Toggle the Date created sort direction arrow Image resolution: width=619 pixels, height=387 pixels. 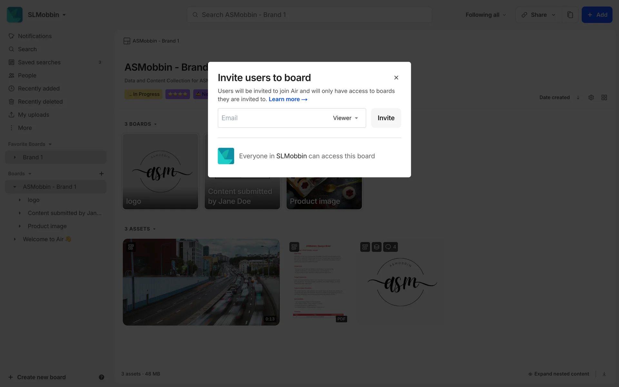click(578, 97)
